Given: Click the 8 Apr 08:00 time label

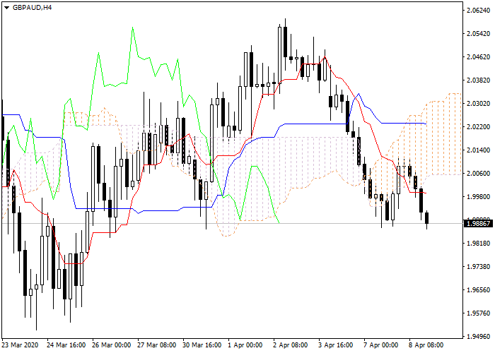Looking at the screenshot, I should [x=426, y=345].
